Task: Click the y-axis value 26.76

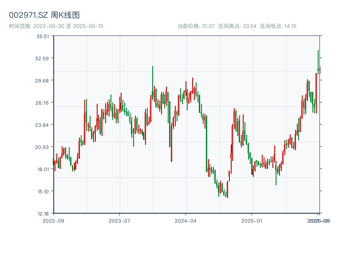Action: click(42, 103)
